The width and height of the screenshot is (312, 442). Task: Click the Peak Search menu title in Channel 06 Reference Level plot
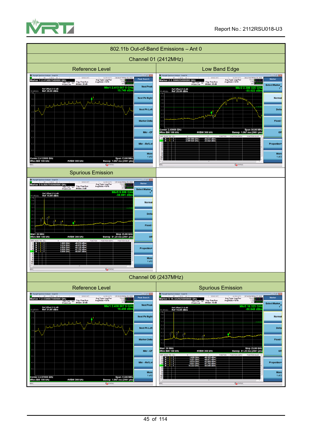pyautogui.click(x=143, y=298)
